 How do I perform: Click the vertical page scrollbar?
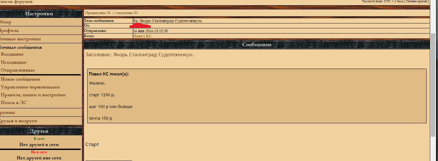[433, 85]
